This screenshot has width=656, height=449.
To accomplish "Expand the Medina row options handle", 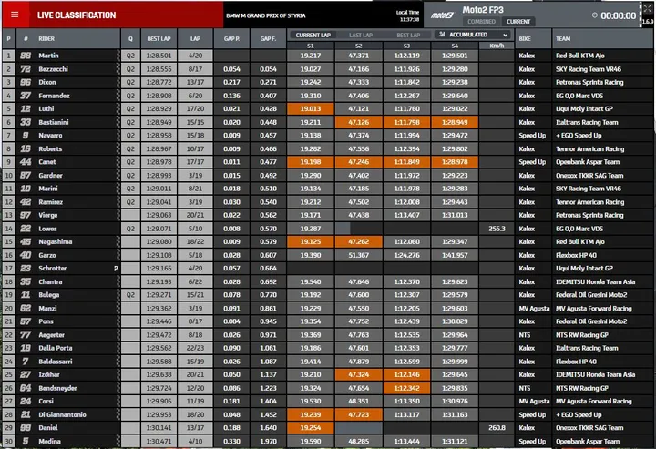I will click(x=118, y=441).
